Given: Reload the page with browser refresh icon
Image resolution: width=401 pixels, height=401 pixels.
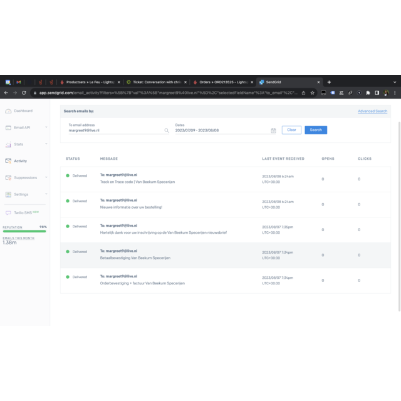Looking at the screenshot, I should [x=24, y=93].
